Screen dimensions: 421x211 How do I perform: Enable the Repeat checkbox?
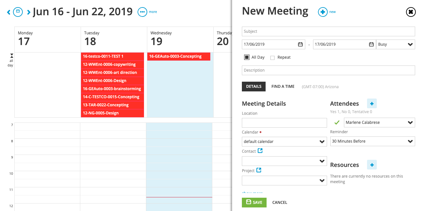point(272,58)
